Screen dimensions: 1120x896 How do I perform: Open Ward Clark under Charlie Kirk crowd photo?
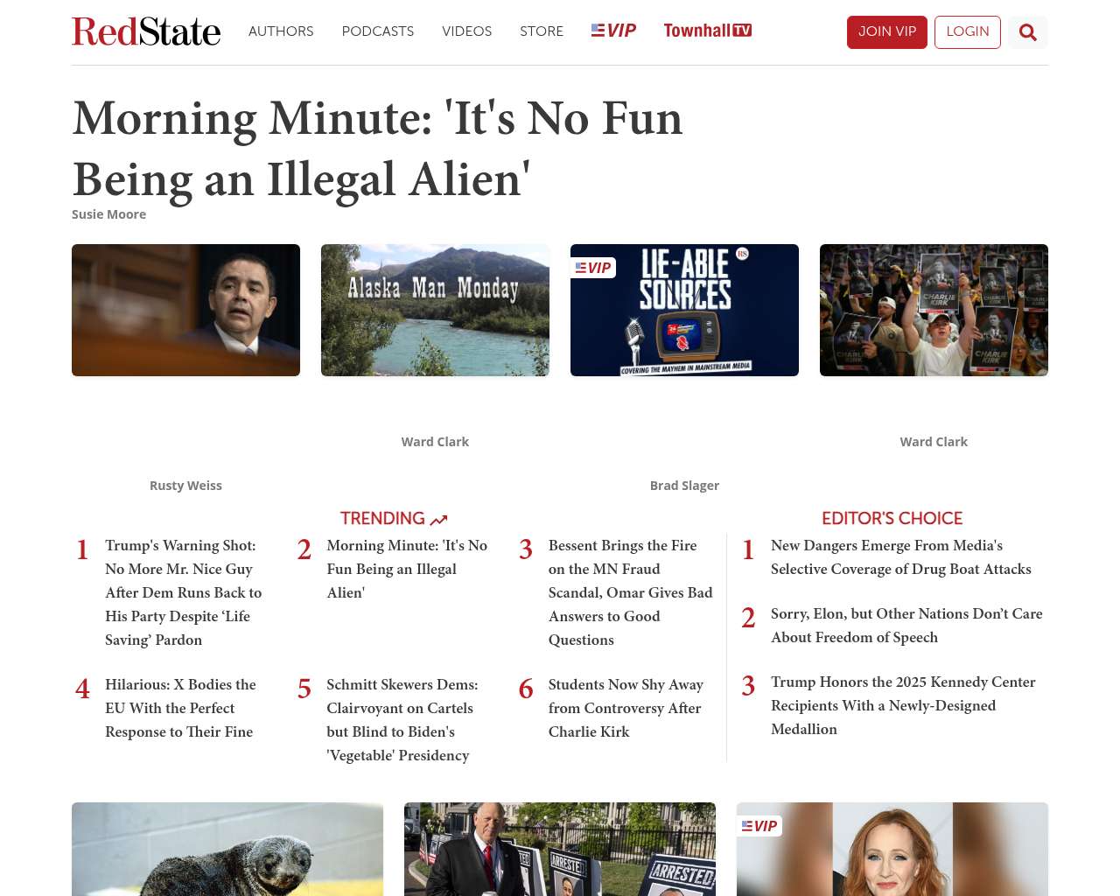pyautogui.click(x=934, y=442)
